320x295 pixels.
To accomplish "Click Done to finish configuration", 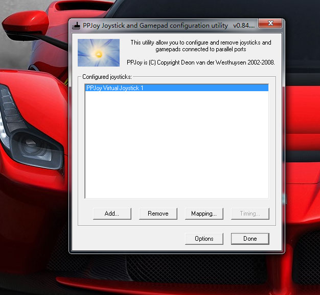I will point(250,239).
